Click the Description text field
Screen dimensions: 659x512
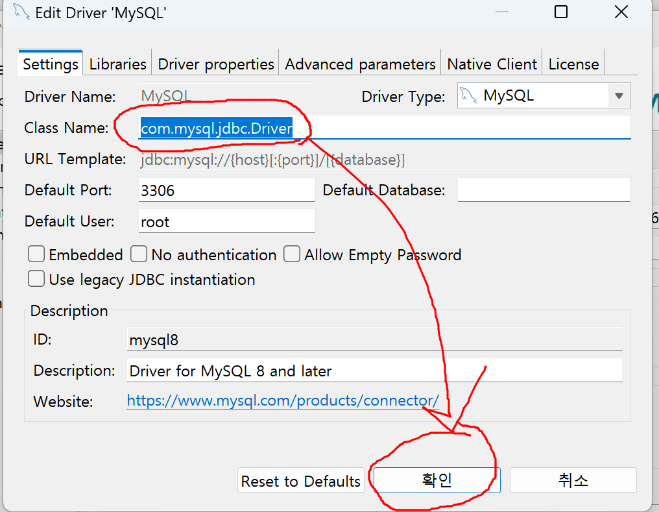tap(374, 371)
